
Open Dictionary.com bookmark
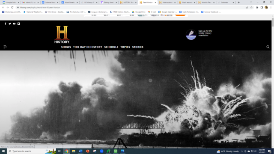(x=12, y=12)
